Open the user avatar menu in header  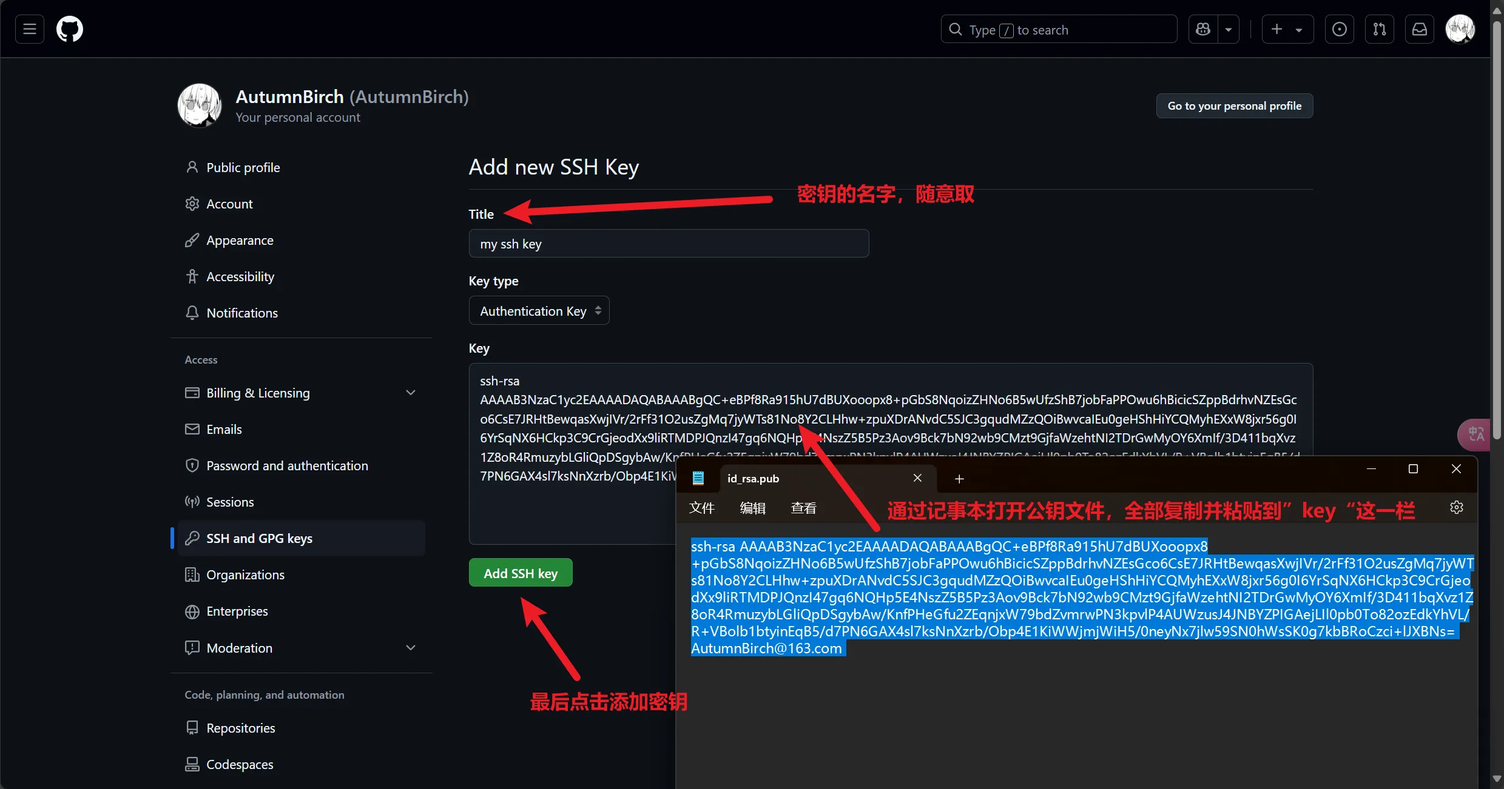click(x=1460, y=29)
